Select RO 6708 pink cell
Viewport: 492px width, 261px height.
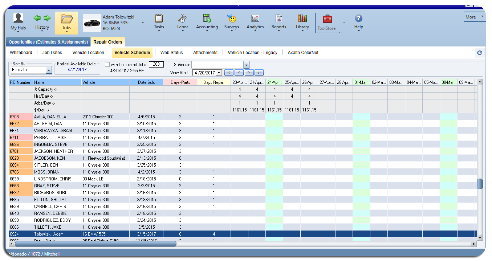click(21, 117)
